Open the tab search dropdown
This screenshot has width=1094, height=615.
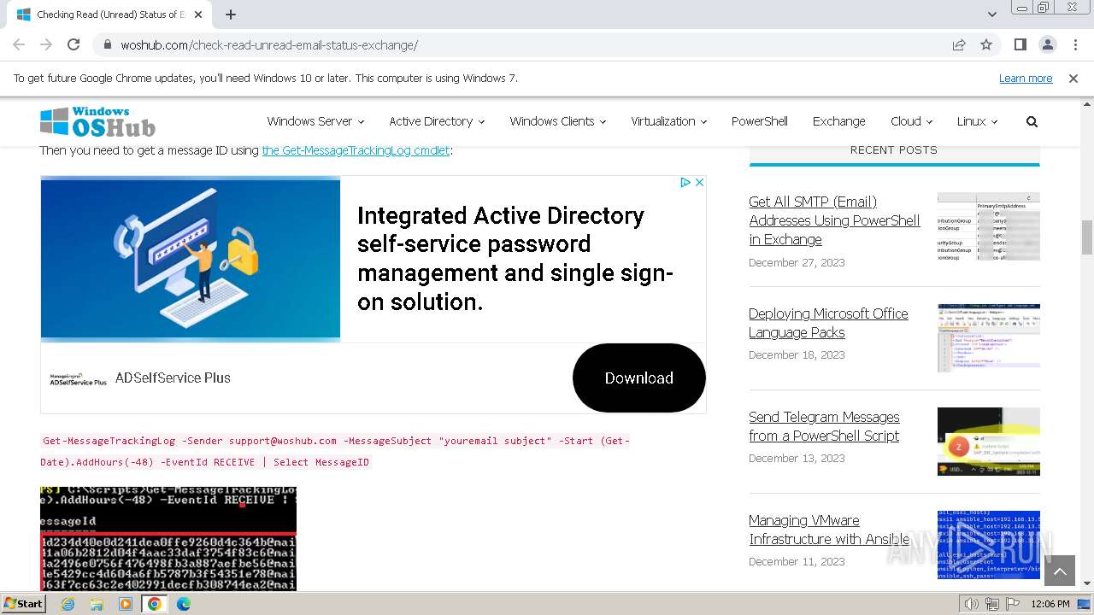[992, 15]
